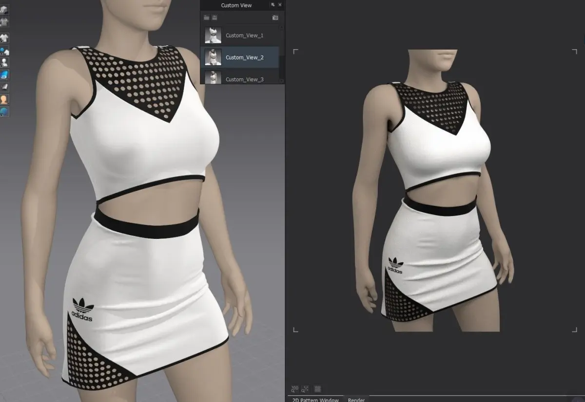
Task: Select the blue fabric roll icon
Action: pyautogui.click(x=4, y=75)
